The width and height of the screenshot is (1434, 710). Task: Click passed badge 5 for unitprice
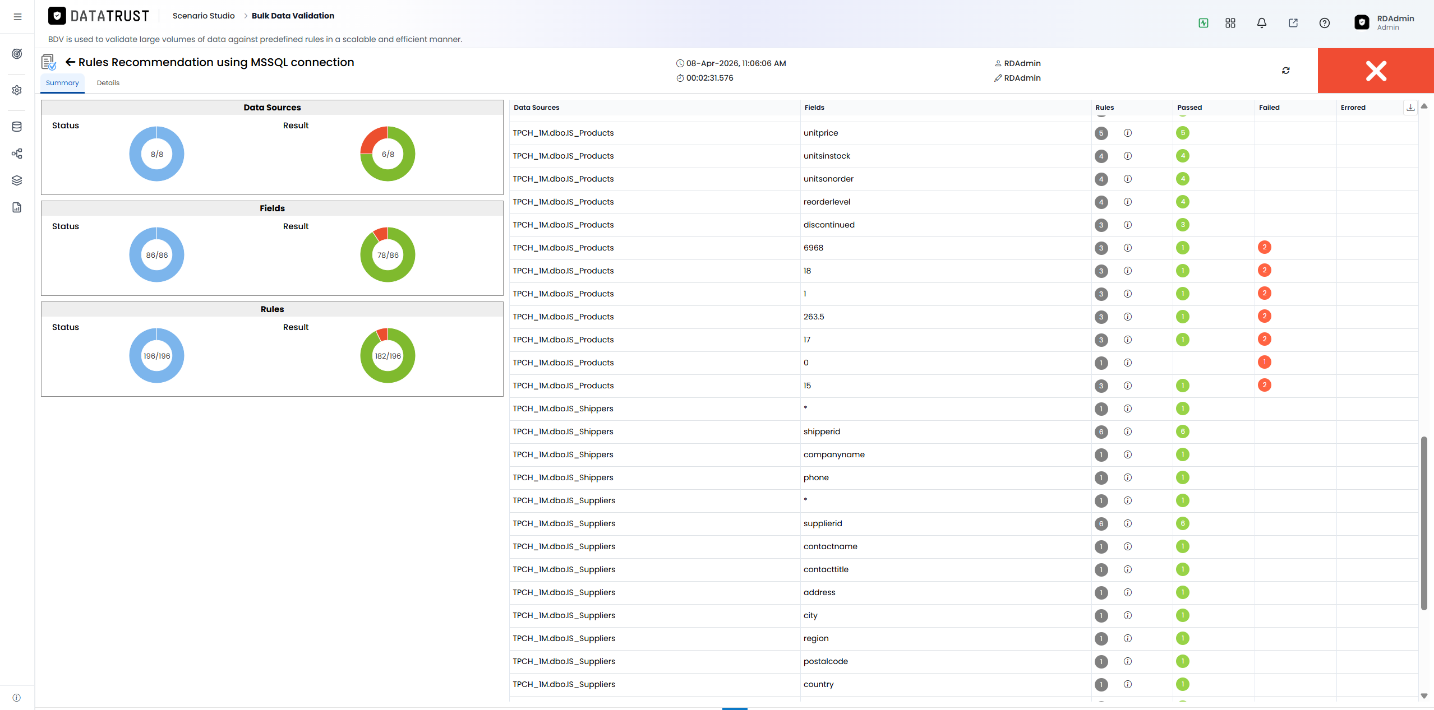(x=1183, y=133)
